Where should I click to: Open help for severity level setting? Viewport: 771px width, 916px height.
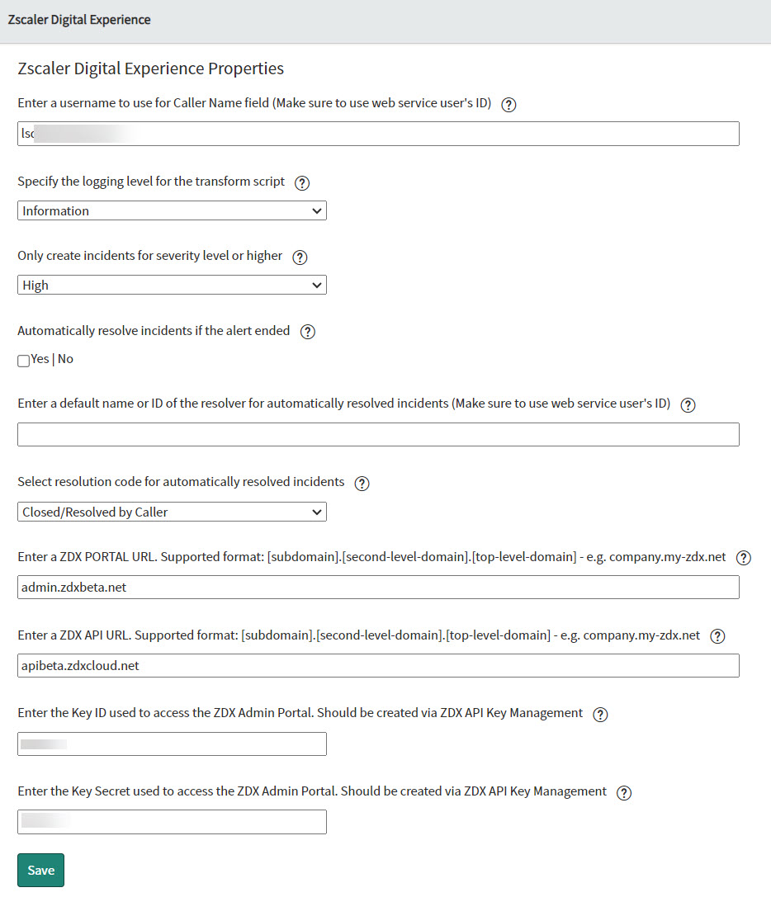299,257
